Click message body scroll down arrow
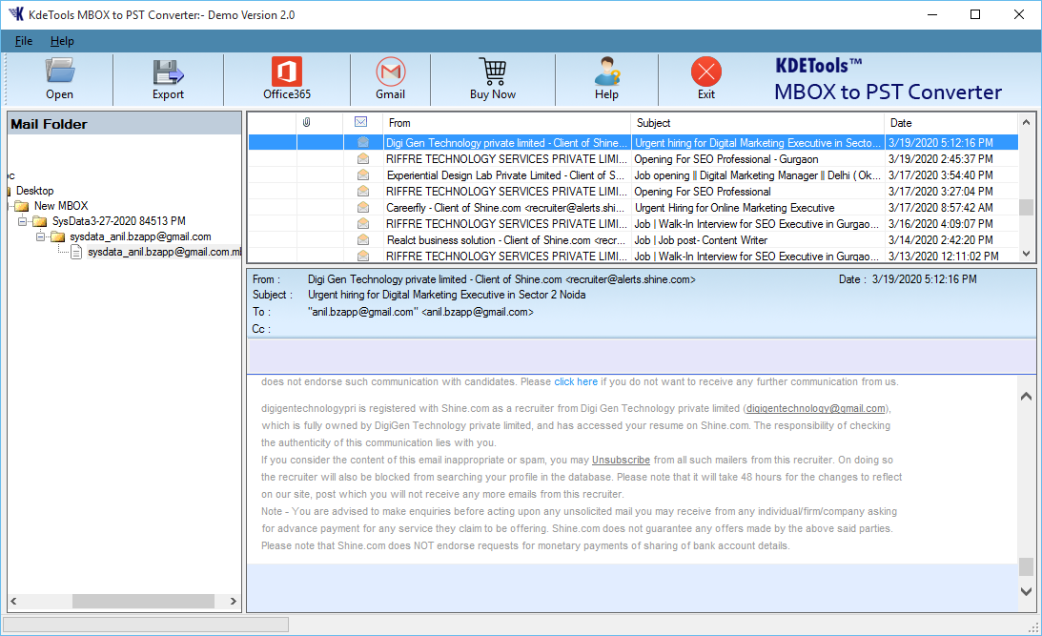The height and width of the screenshot is (636, 1042). coord(1026,591)
